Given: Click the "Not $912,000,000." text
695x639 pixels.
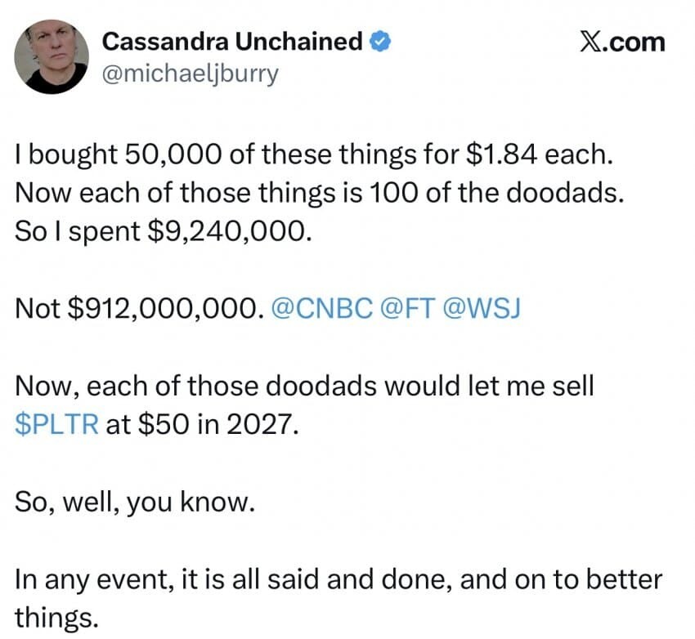Looking at the screenshot, I should (137, 307).
